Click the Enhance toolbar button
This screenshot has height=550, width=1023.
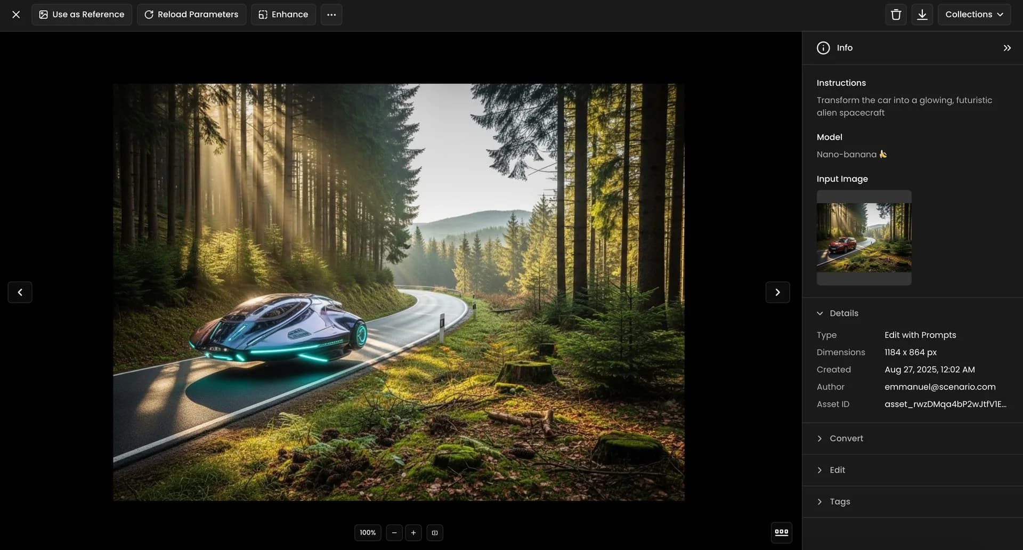click(x=283, y=14)
